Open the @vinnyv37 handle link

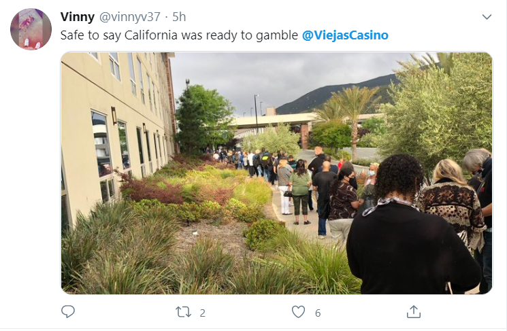(129, 17)
